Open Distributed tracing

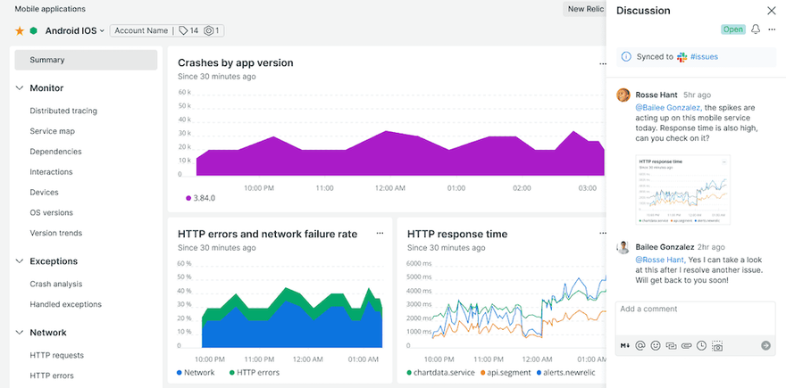point(63,111)
